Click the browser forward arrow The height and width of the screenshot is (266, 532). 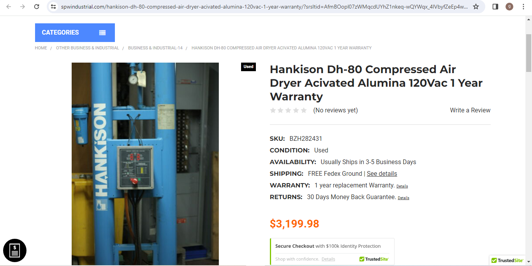coord(23,7)
